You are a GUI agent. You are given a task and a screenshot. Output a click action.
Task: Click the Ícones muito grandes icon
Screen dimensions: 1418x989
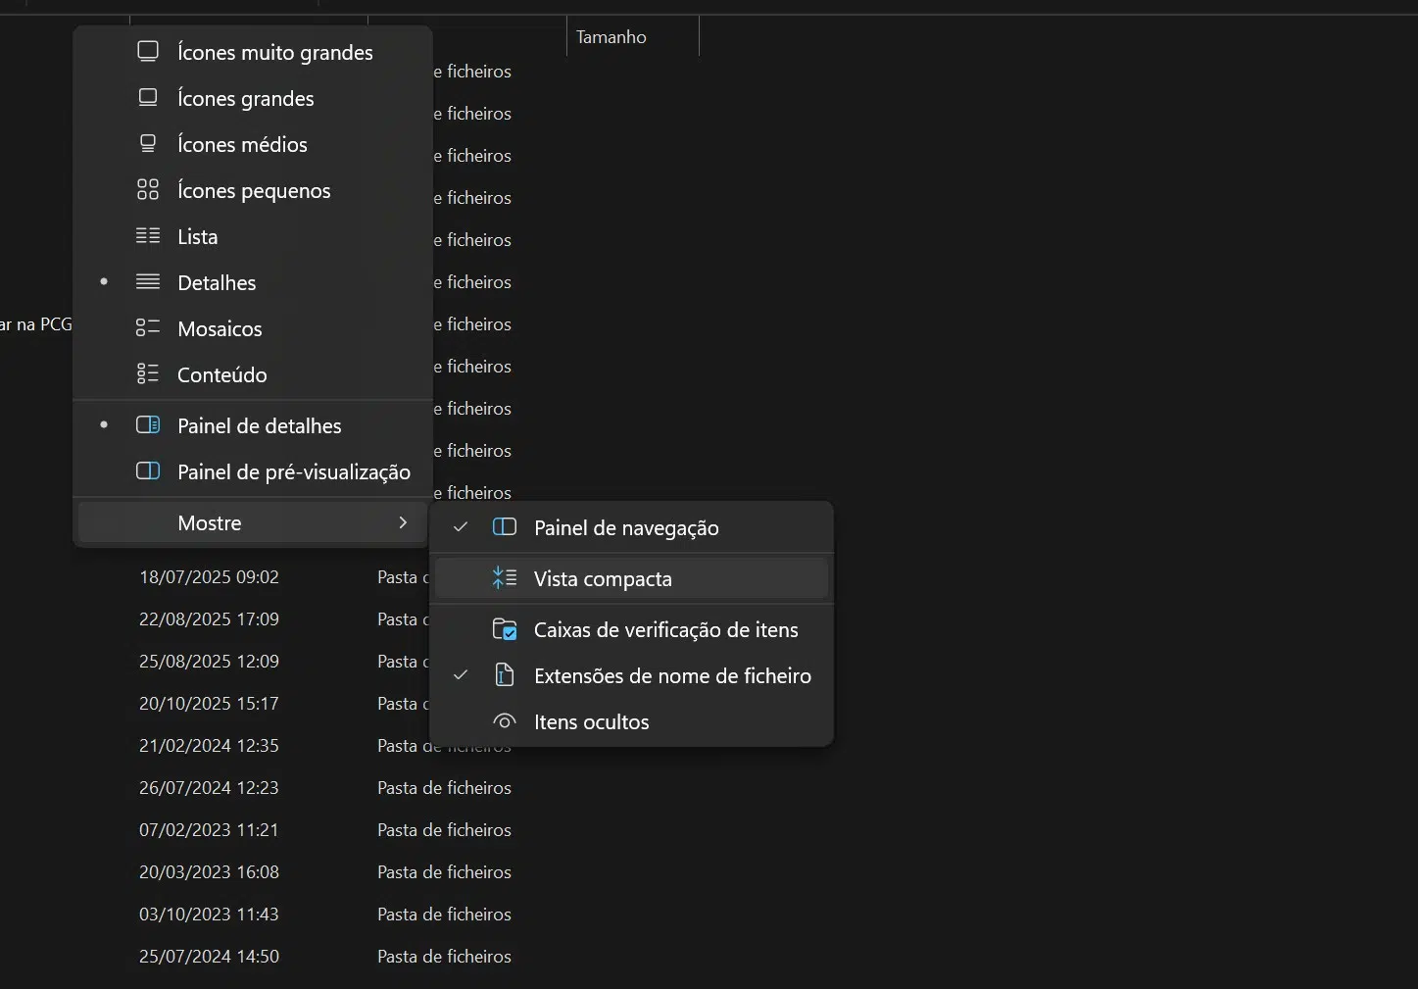click(x=148, y=52)
